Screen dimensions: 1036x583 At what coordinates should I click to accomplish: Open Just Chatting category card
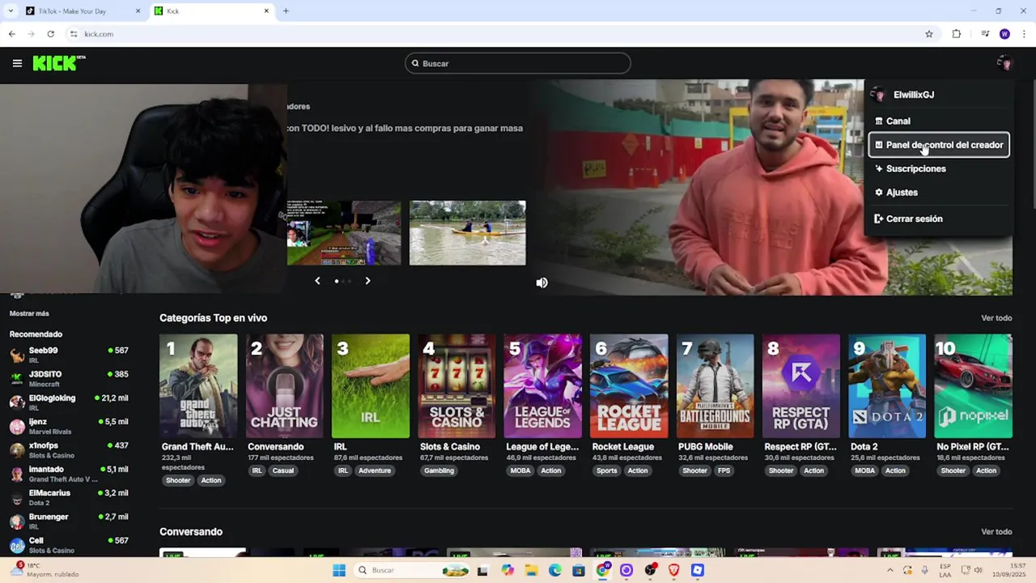pos(284,386)
